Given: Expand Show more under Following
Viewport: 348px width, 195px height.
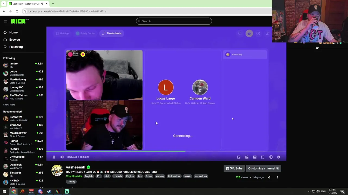Looking at the screenshot, I should click(9, 105).
